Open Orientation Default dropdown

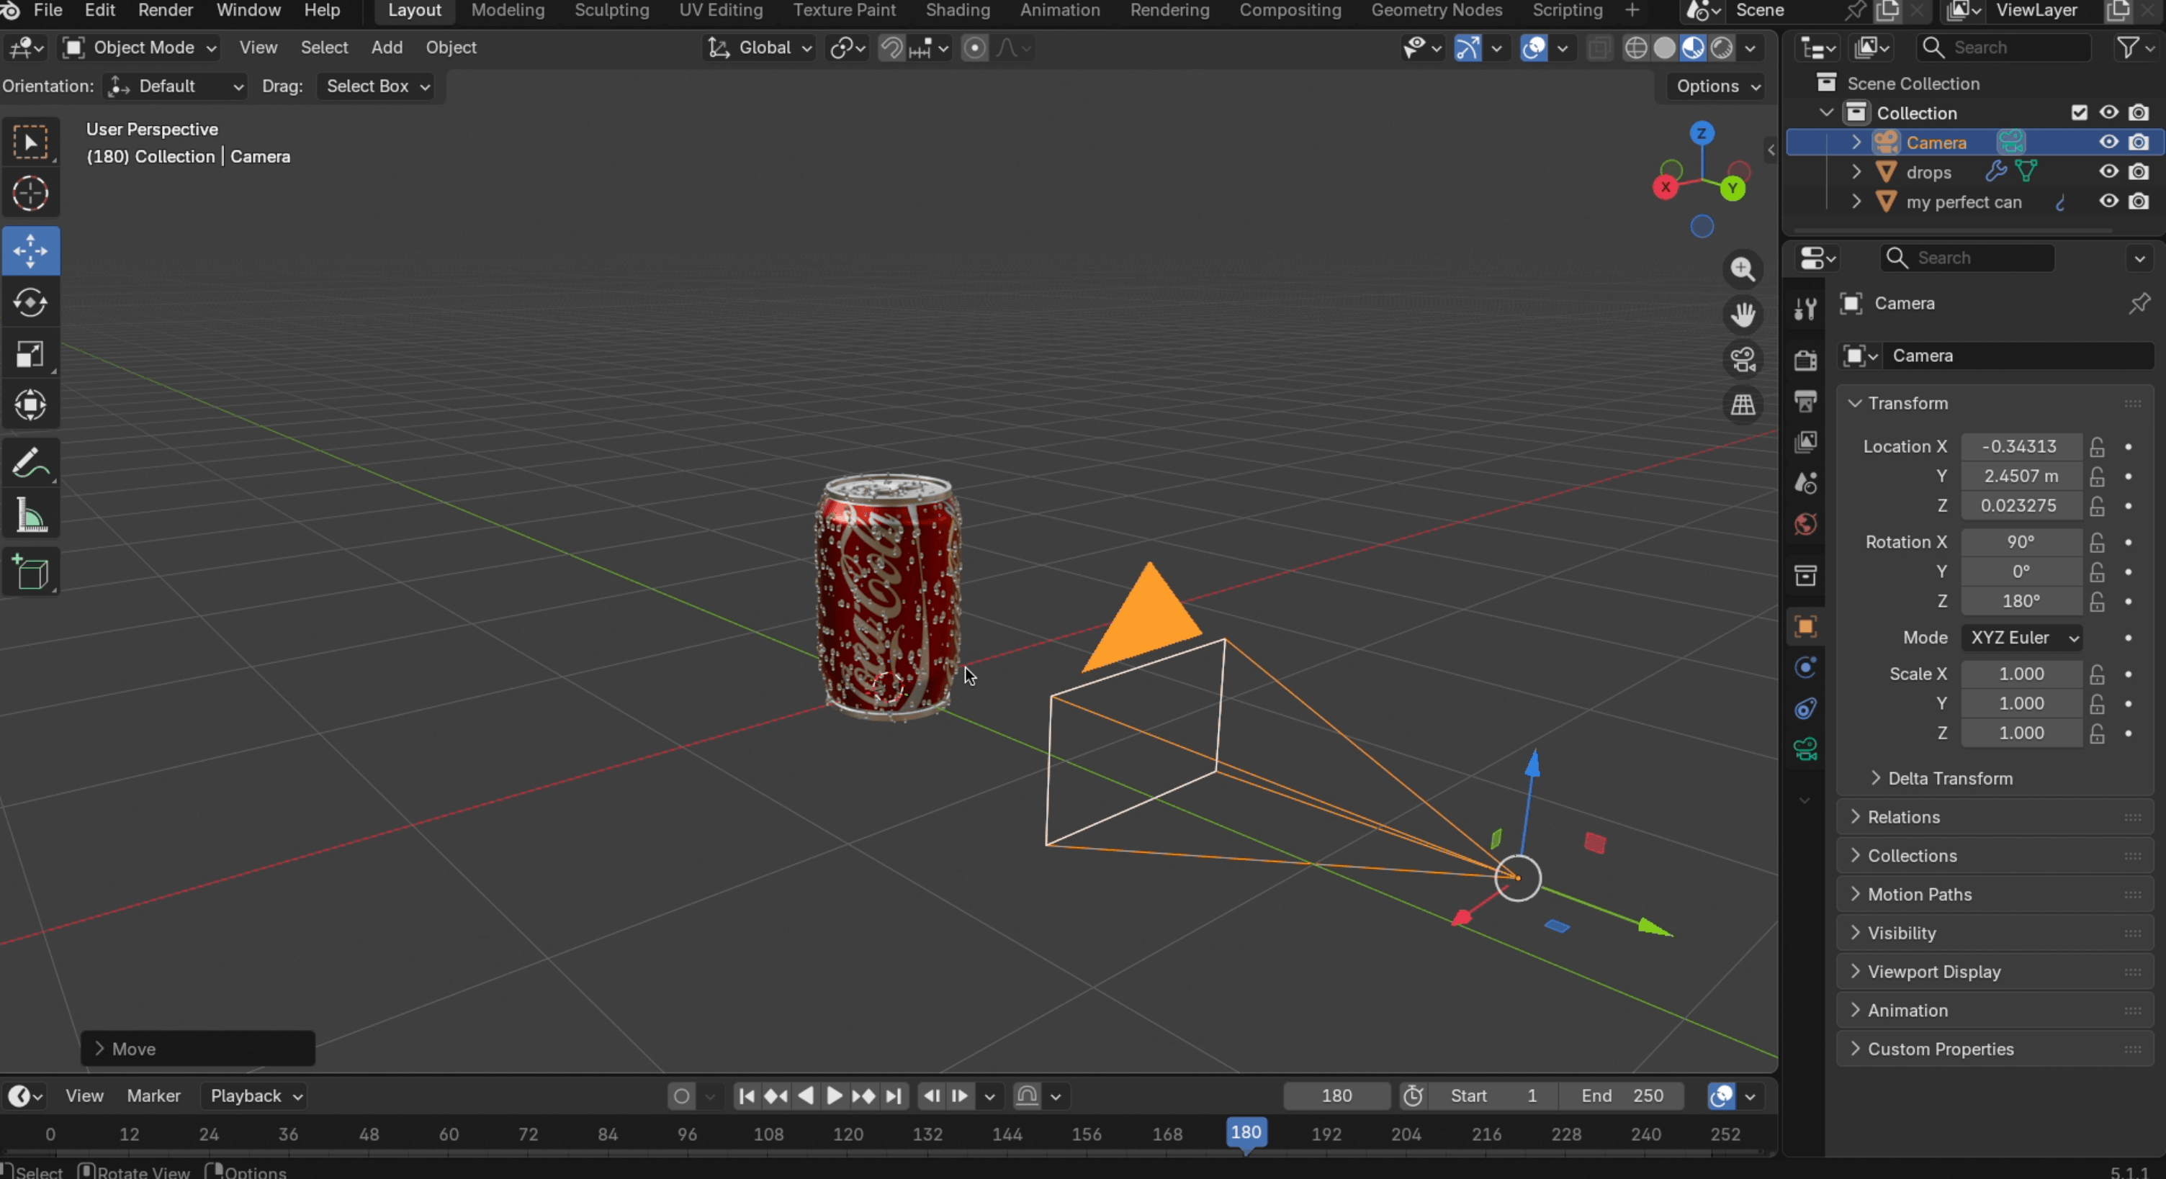point(175,86)
